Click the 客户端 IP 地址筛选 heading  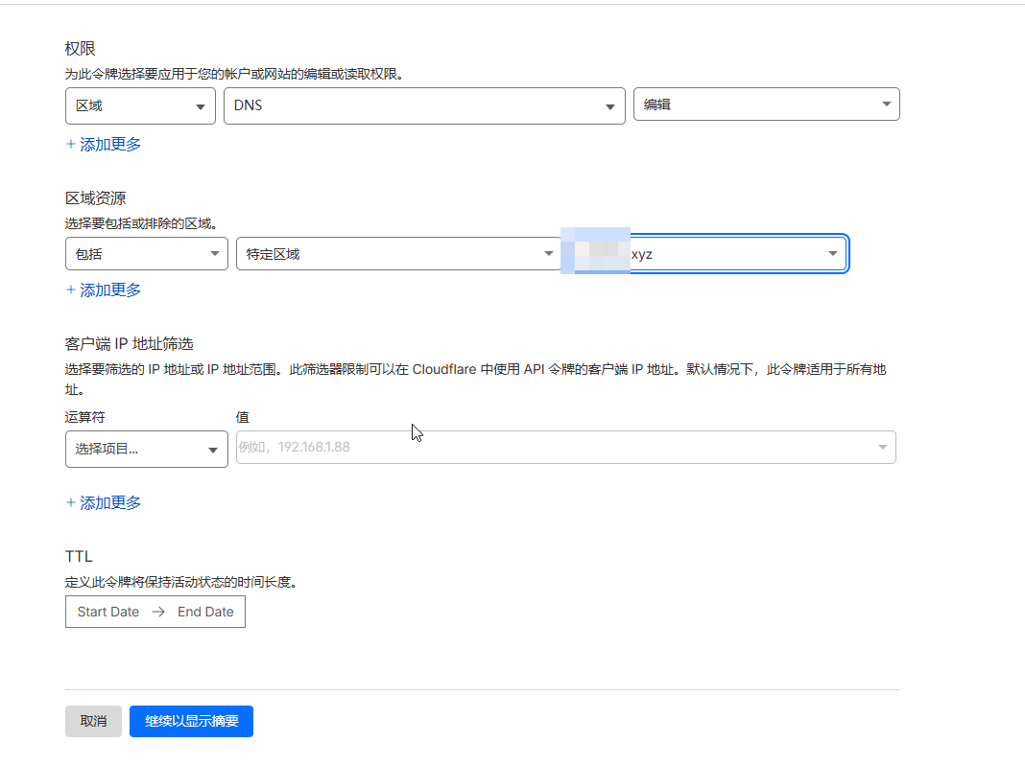click(130, 344)
